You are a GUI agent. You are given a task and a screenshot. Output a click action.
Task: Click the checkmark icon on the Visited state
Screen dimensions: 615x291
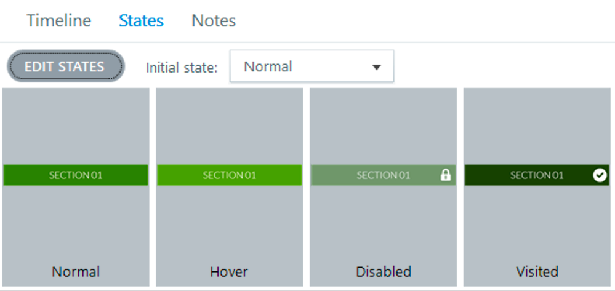tap(599, 175)
